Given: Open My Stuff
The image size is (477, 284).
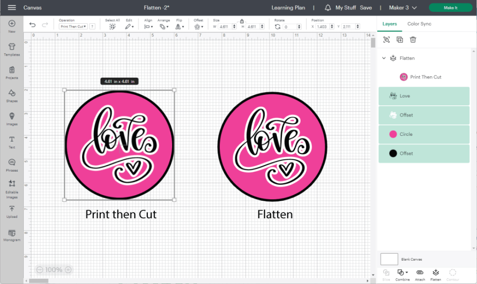Looking at the screenshot, I should (x=345, y=8).
